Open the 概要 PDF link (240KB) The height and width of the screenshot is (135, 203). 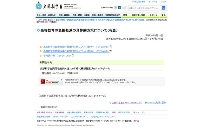pos(76,51)
